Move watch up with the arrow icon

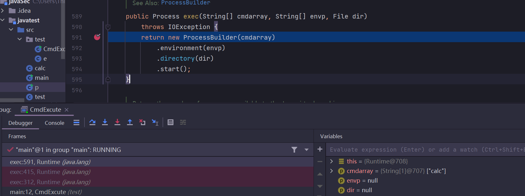[320, 174]
